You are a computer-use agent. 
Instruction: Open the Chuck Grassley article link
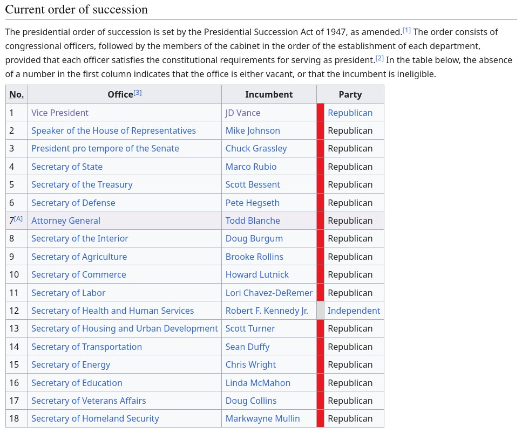pyautogui.click(x=256, y=149)
